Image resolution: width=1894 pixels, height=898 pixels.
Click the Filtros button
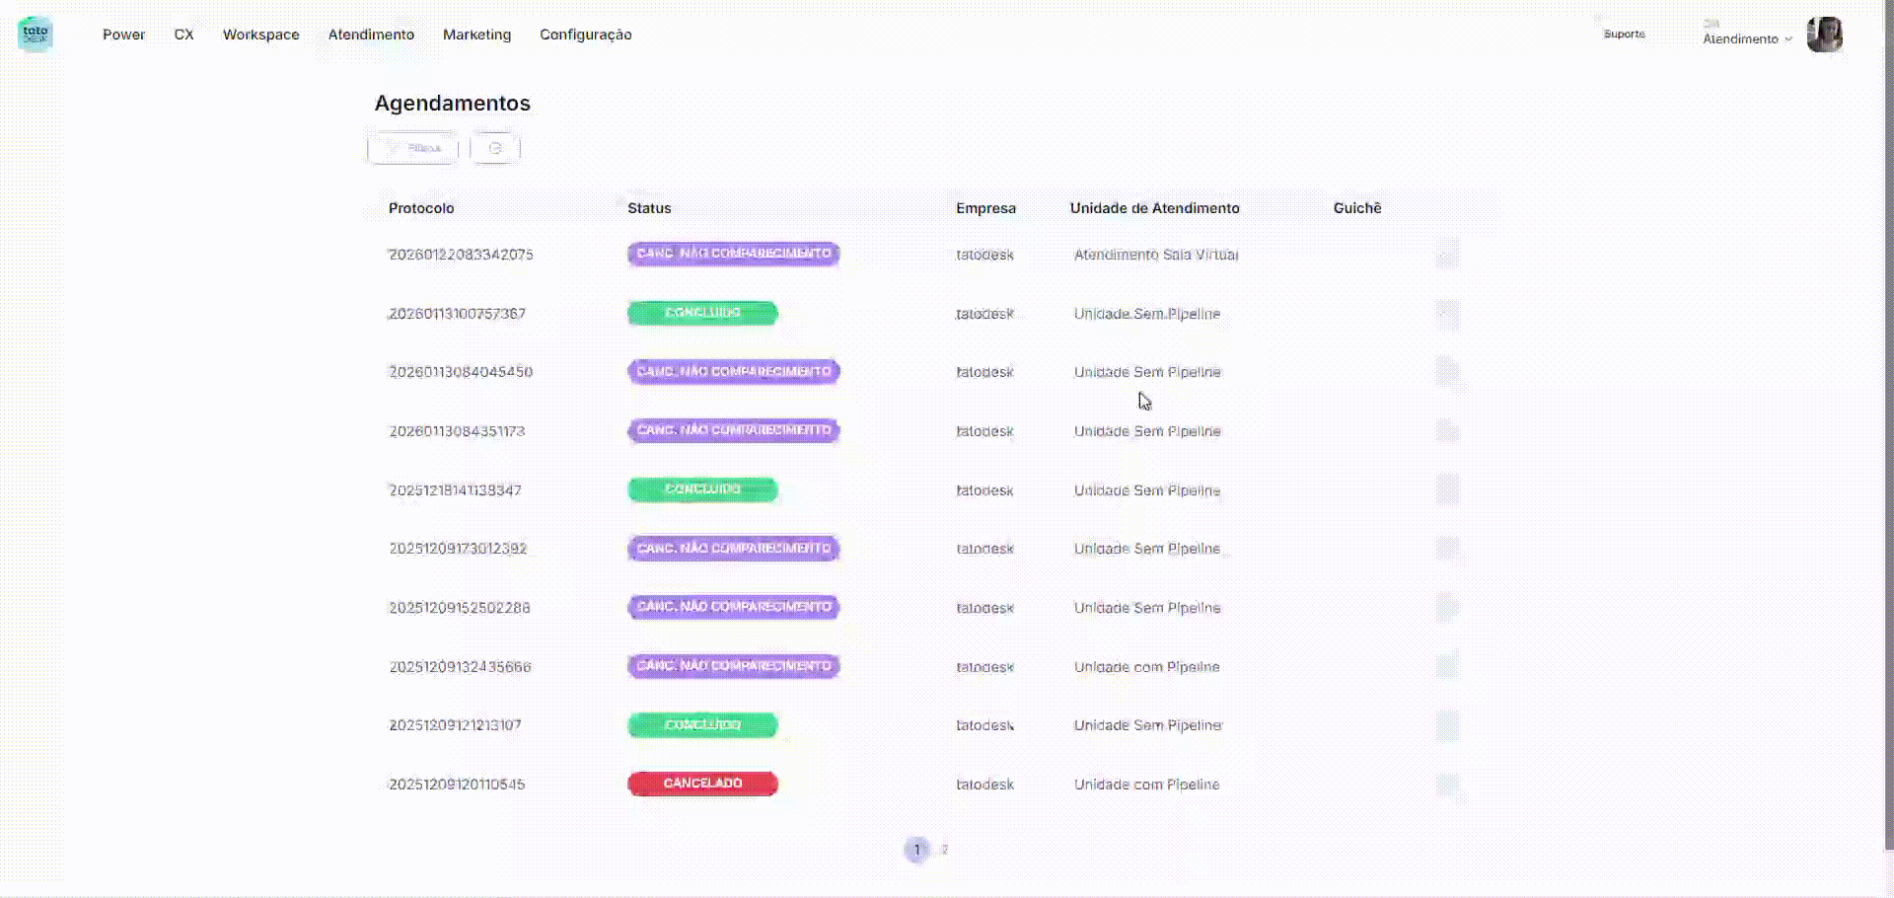[413, 148]
